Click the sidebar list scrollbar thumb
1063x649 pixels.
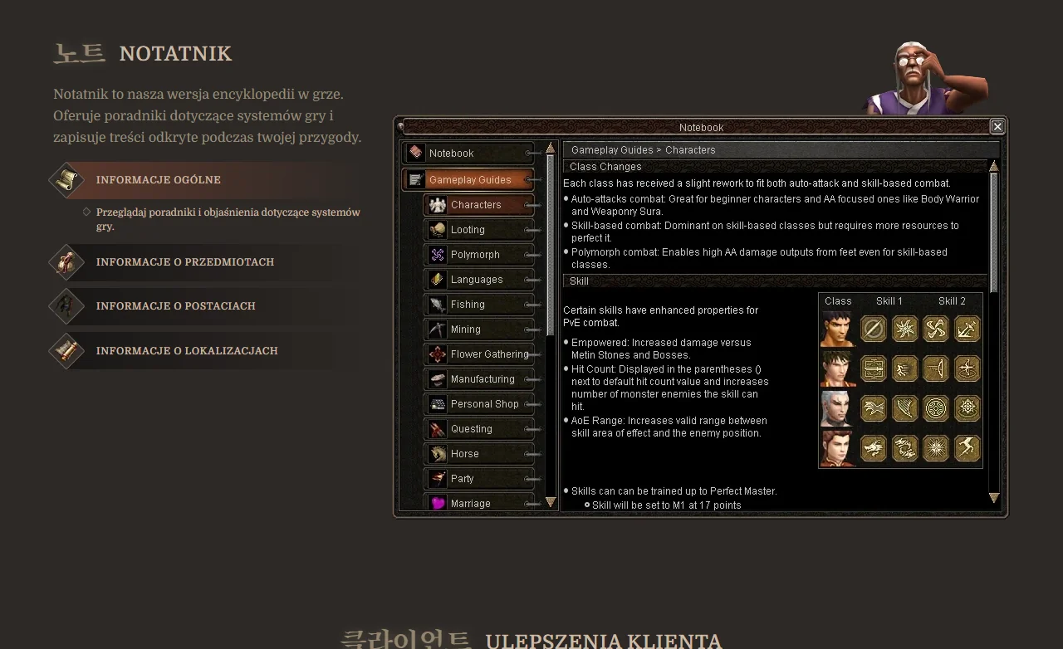(x=550, y=244)
